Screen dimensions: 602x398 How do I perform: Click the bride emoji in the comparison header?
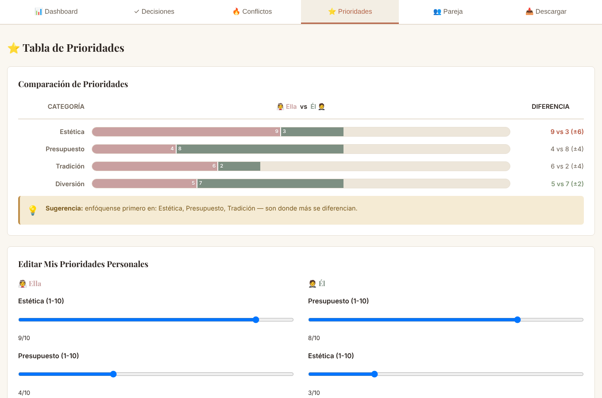pyautogui.click(x=280, y=107)
